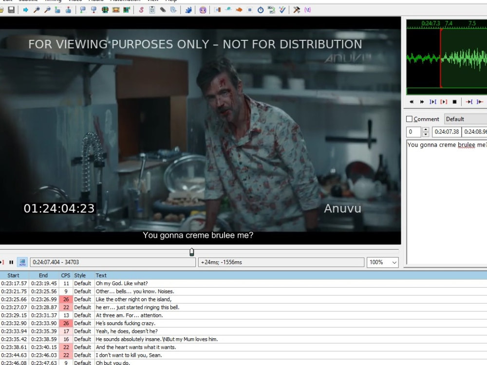Image resolution: width=487 pixels, height=365 pixels.
Task: Click the end time field 0:24:08.96
Action: tap(474, 132)
